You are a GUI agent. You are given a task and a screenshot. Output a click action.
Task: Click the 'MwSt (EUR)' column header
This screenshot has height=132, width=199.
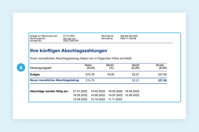click(135, 67)
